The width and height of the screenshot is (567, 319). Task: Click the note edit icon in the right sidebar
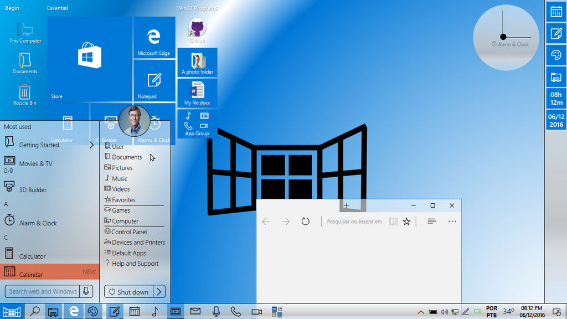pyautogui.click(x=556, y=33)
